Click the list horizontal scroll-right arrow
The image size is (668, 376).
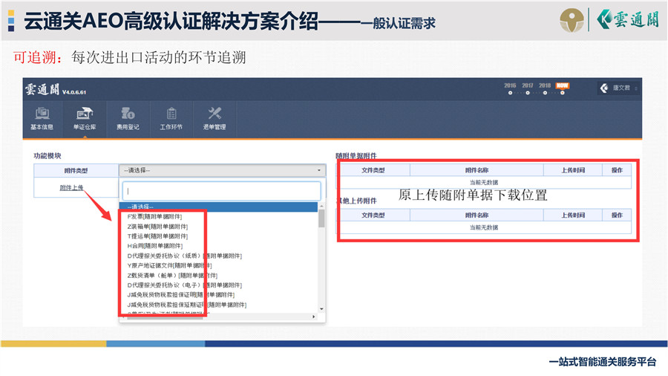pyautogui.click(x=314, y=317)
